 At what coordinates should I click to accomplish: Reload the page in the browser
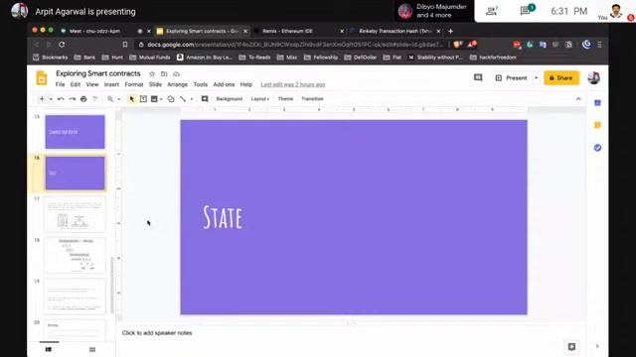point(62,44)
